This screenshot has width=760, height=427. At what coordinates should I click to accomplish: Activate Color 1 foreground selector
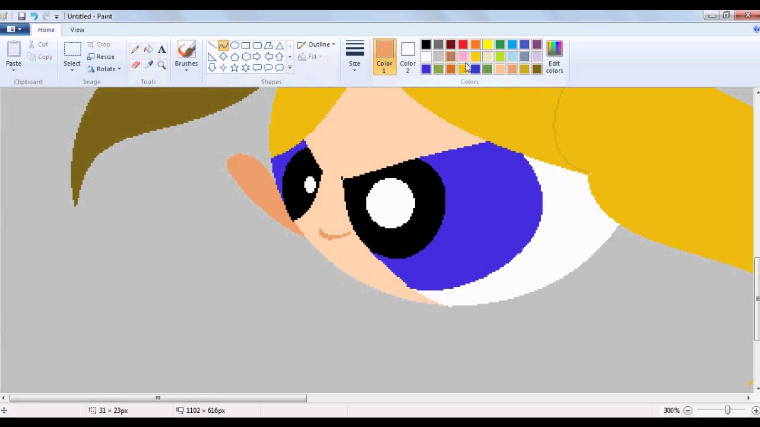384,57
